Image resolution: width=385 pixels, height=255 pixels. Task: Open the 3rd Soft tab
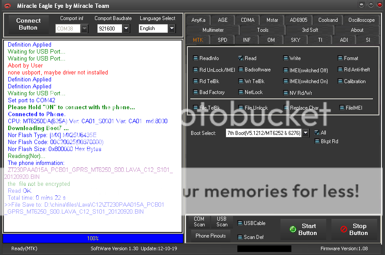(x=310, y=30)
